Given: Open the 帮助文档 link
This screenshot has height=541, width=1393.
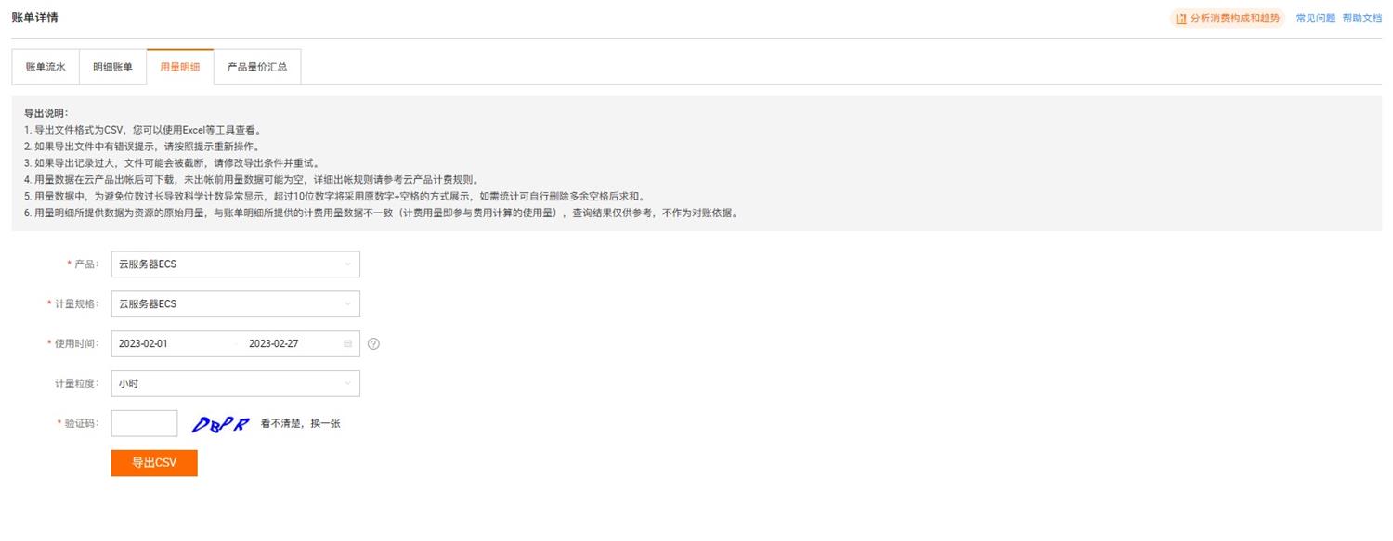Looking at the screenshot, I should (1361, 19).
